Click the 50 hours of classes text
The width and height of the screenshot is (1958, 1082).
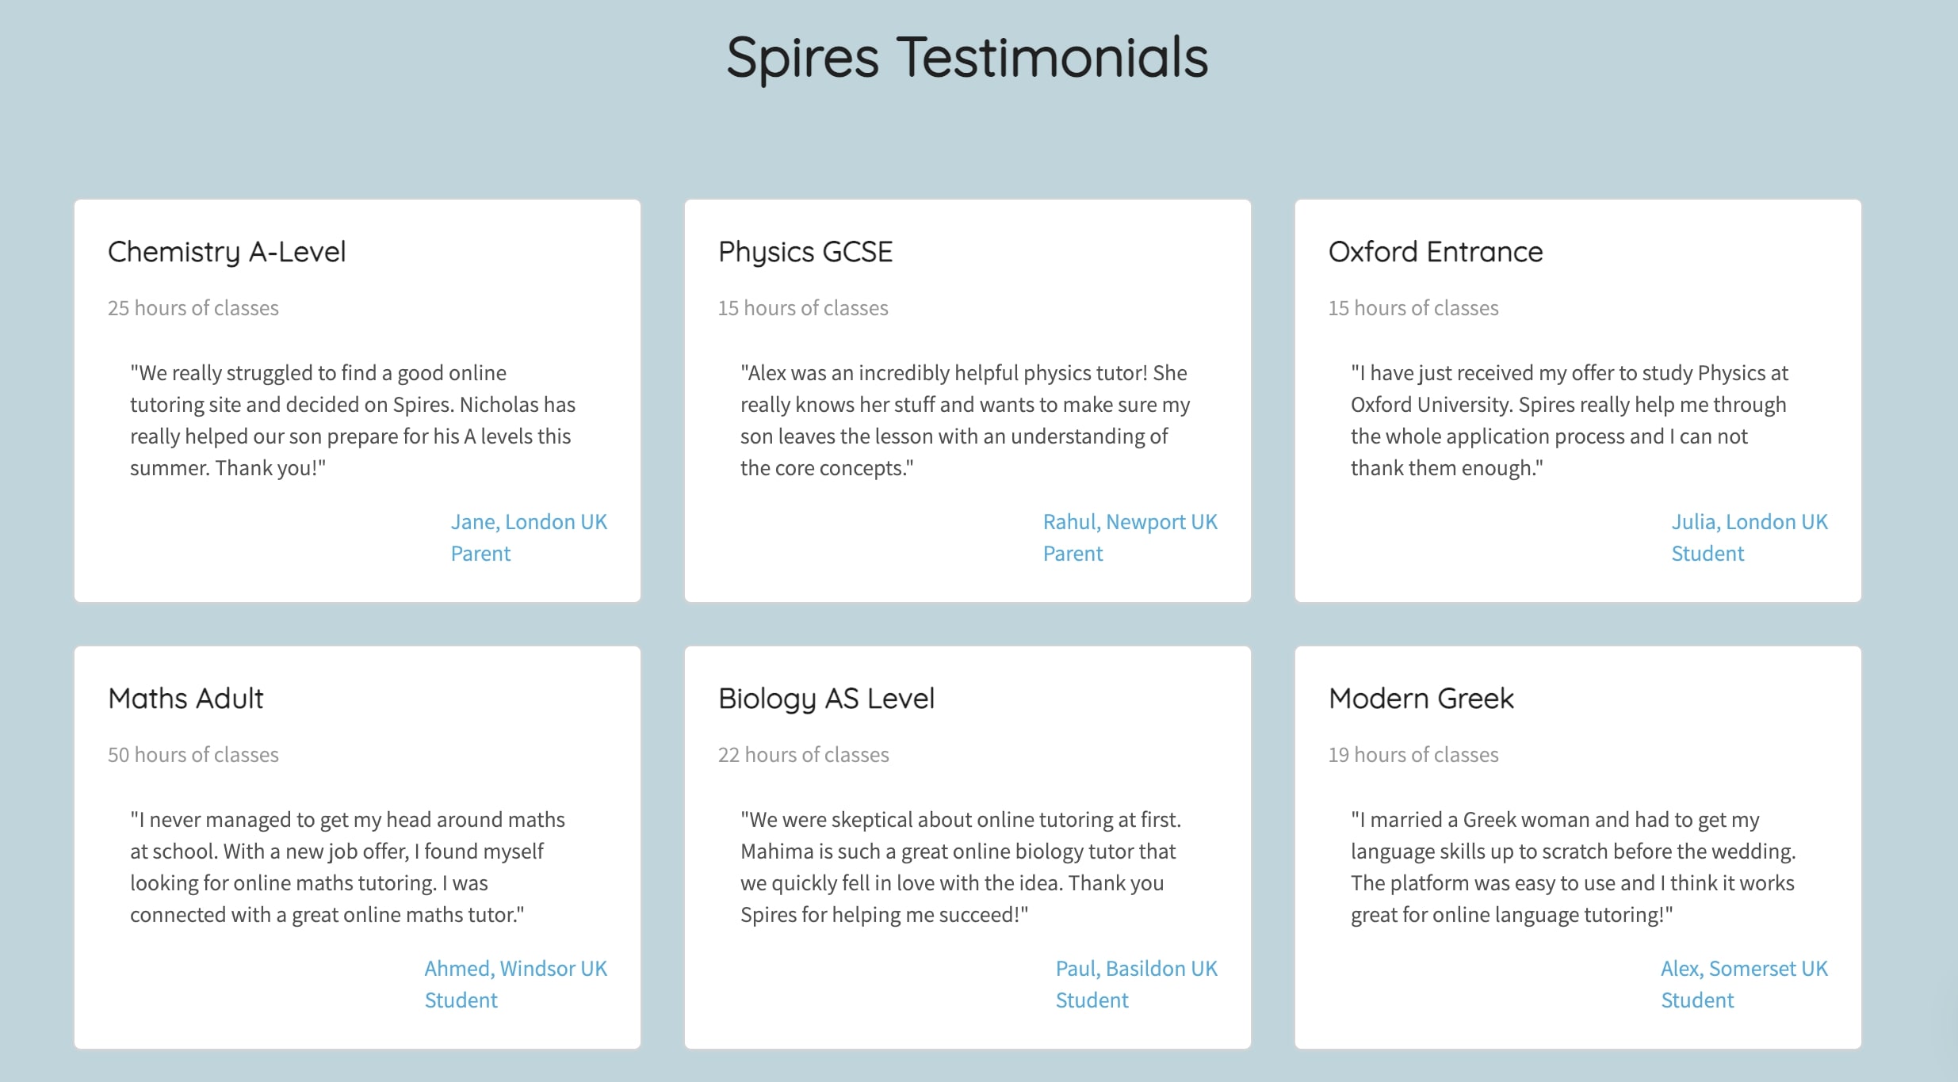pyautogui.click(x=193, y=755)
